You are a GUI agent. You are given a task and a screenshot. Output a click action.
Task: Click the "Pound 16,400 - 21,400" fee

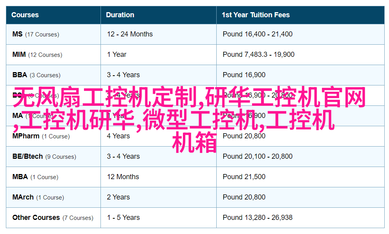pos(258,34)
